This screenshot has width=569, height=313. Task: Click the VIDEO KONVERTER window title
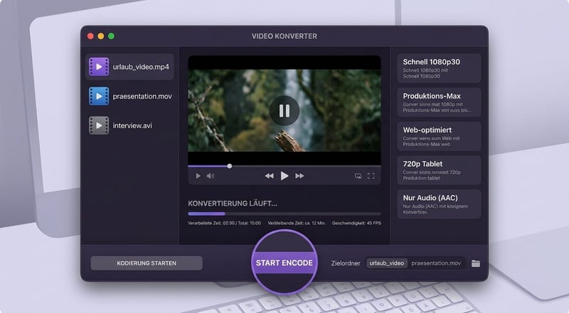(284, 36)
